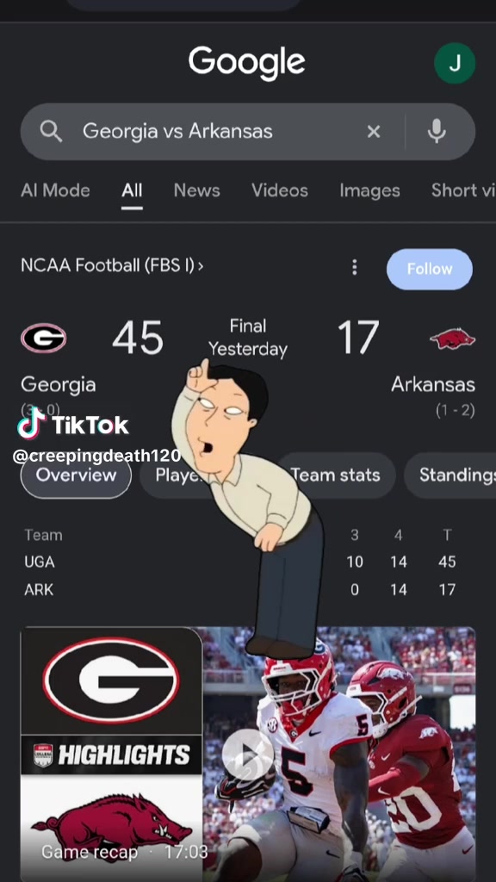Play the game recap highlights video
496x882 pixels.
(x=248, y=755)
